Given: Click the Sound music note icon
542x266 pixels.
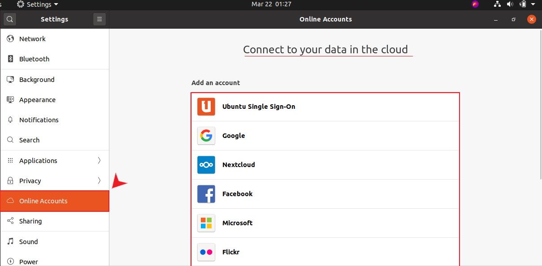Looking at the screenshot, I should (10, 241).
